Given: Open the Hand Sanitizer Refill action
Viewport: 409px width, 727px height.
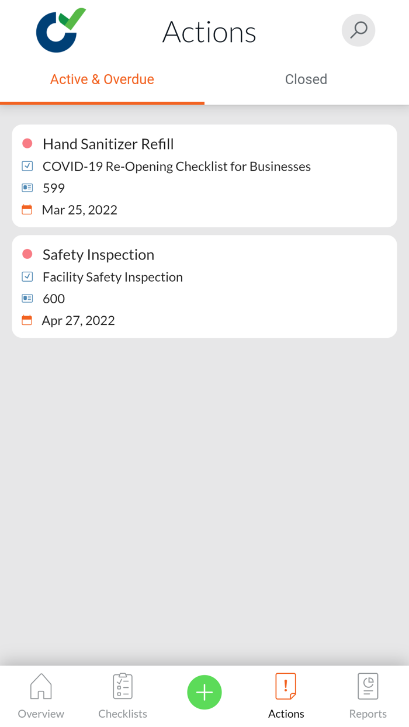Looking at the screenshot, I should tap(204, 175).
